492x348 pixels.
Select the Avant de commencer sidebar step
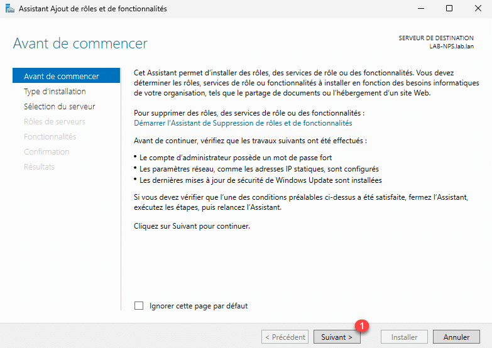pyautogui.click(x=62, y=77)
